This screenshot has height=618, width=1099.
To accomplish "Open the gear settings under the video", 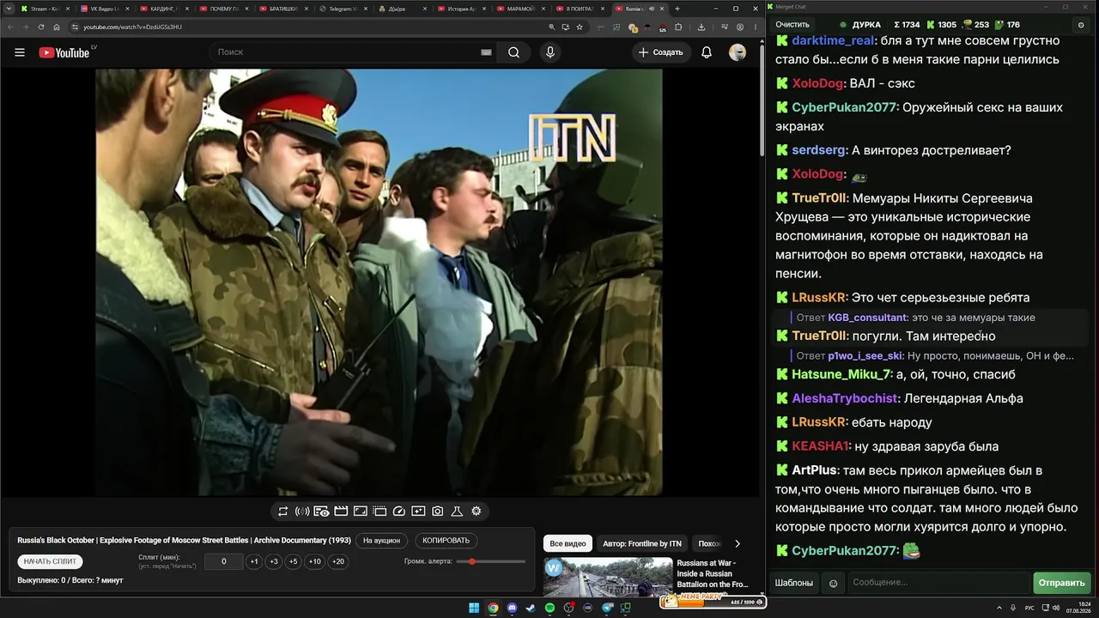I will click(x=477, y=512).
